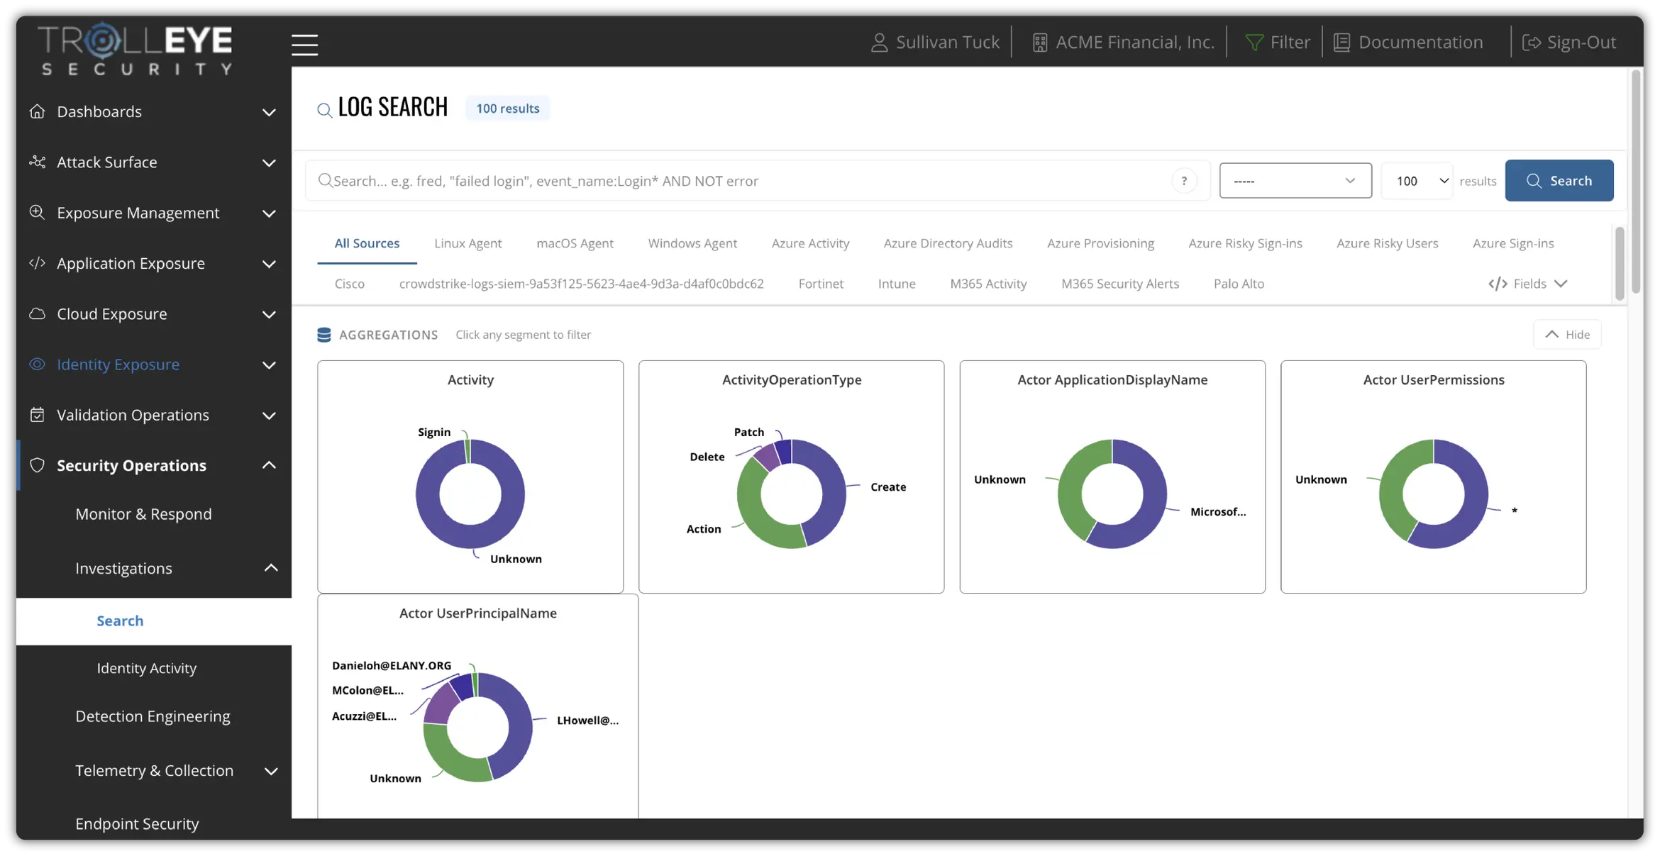
Task: Click the Sign-Out arrow icon
Action: [1532, 43]
